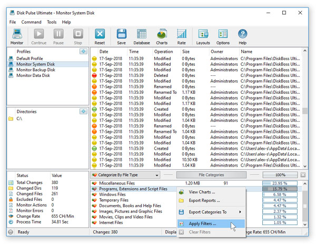The image size is (316, 244).
Task: Click the 15.79 % progress bar
Action: [280, 189]
